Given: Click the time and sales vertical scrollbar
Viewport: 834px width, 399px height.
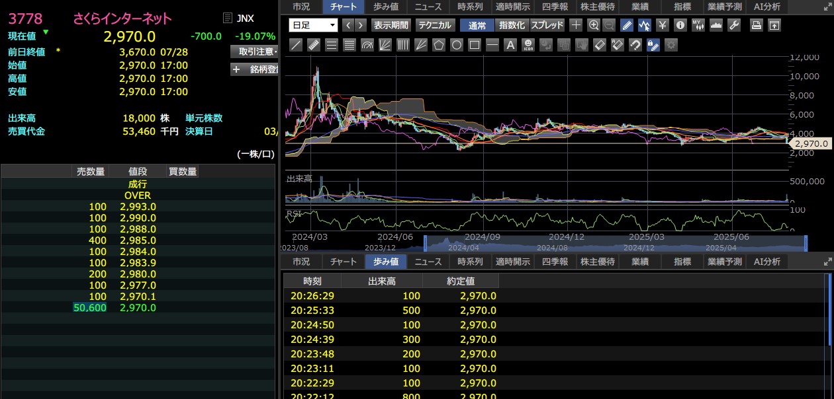Looking at the screenshot, I should pos(829,309).
